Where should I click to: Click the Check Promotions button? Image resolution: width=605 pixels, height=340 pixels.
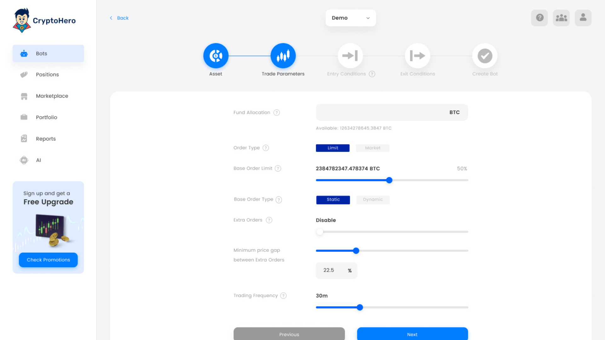(x=48, y=260)
